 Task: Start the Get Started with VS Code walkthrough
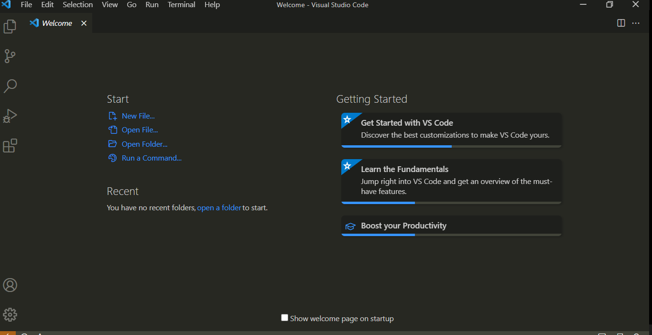[x=407, y=123]
